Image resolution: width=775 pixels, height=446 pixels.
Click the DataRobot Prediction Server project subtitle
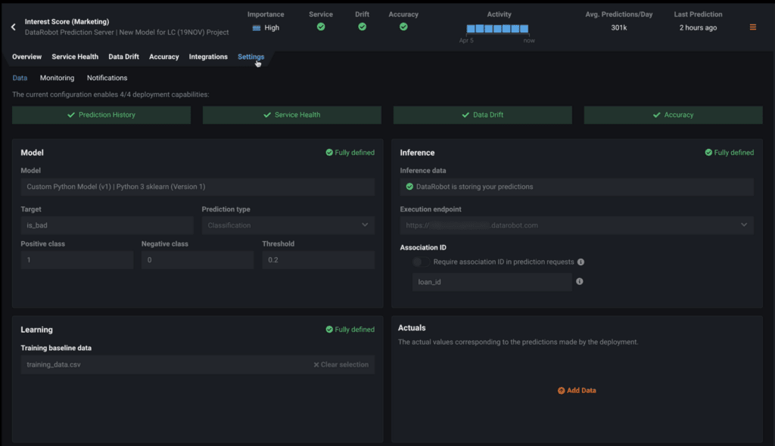[x=127, y=33]
